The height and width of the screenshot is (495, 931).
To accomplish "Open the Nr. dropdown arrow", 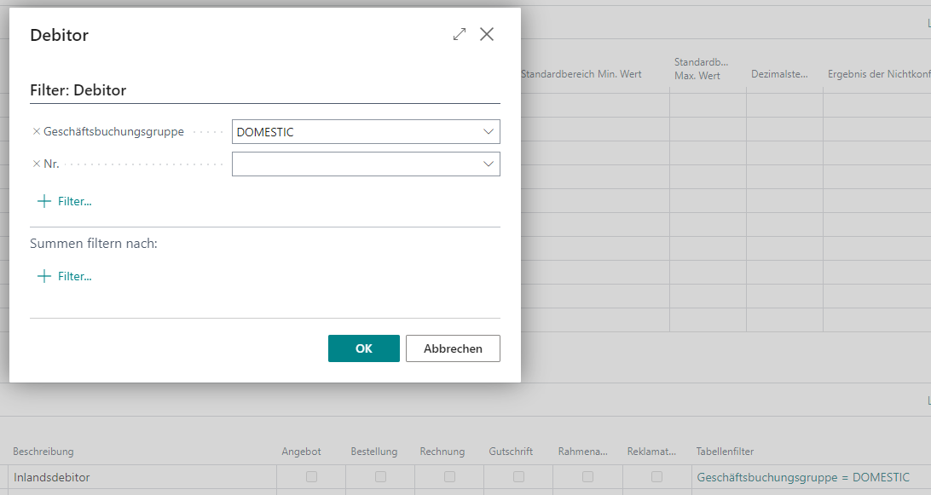I will click(489, 164).
